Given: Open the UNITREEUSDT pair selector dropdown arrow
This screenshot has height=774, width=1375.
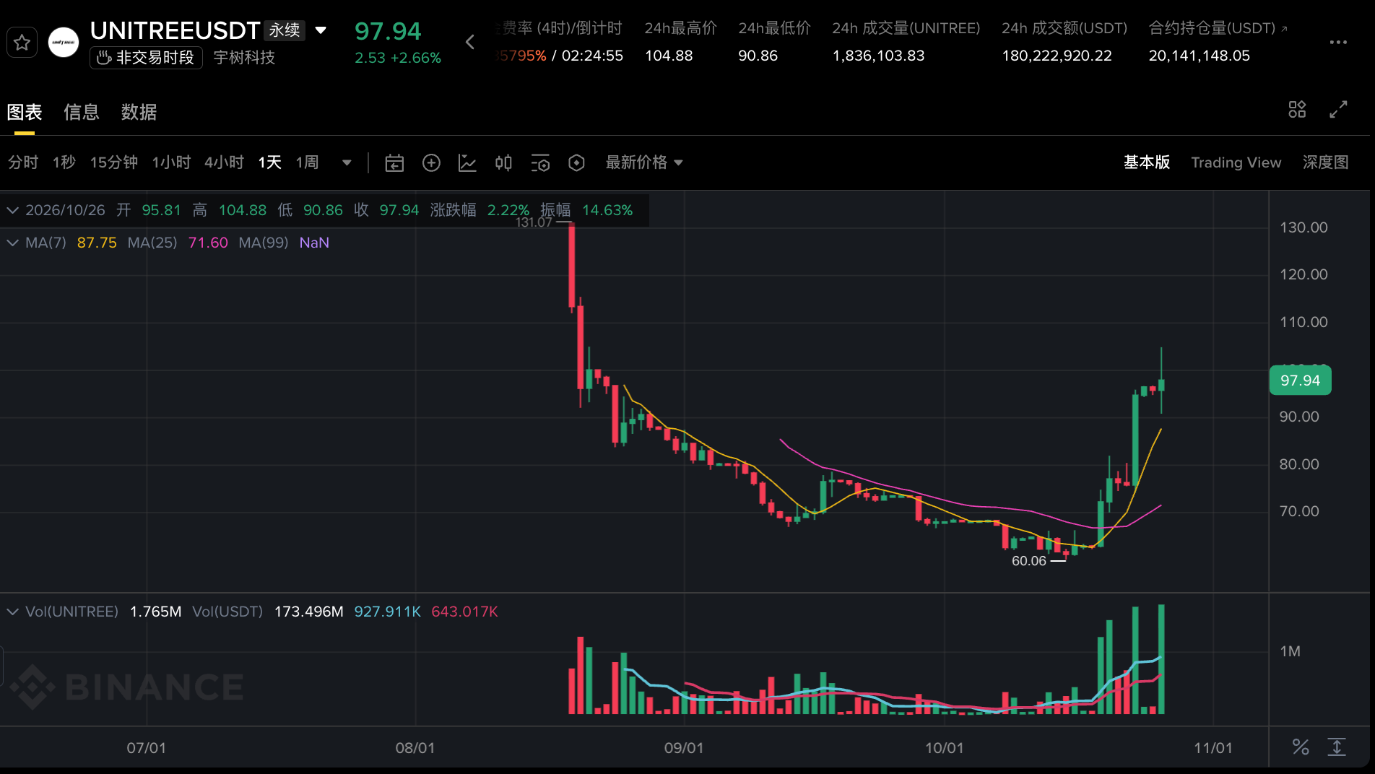Looking at the screenshot, I should (x=321, y=30).
